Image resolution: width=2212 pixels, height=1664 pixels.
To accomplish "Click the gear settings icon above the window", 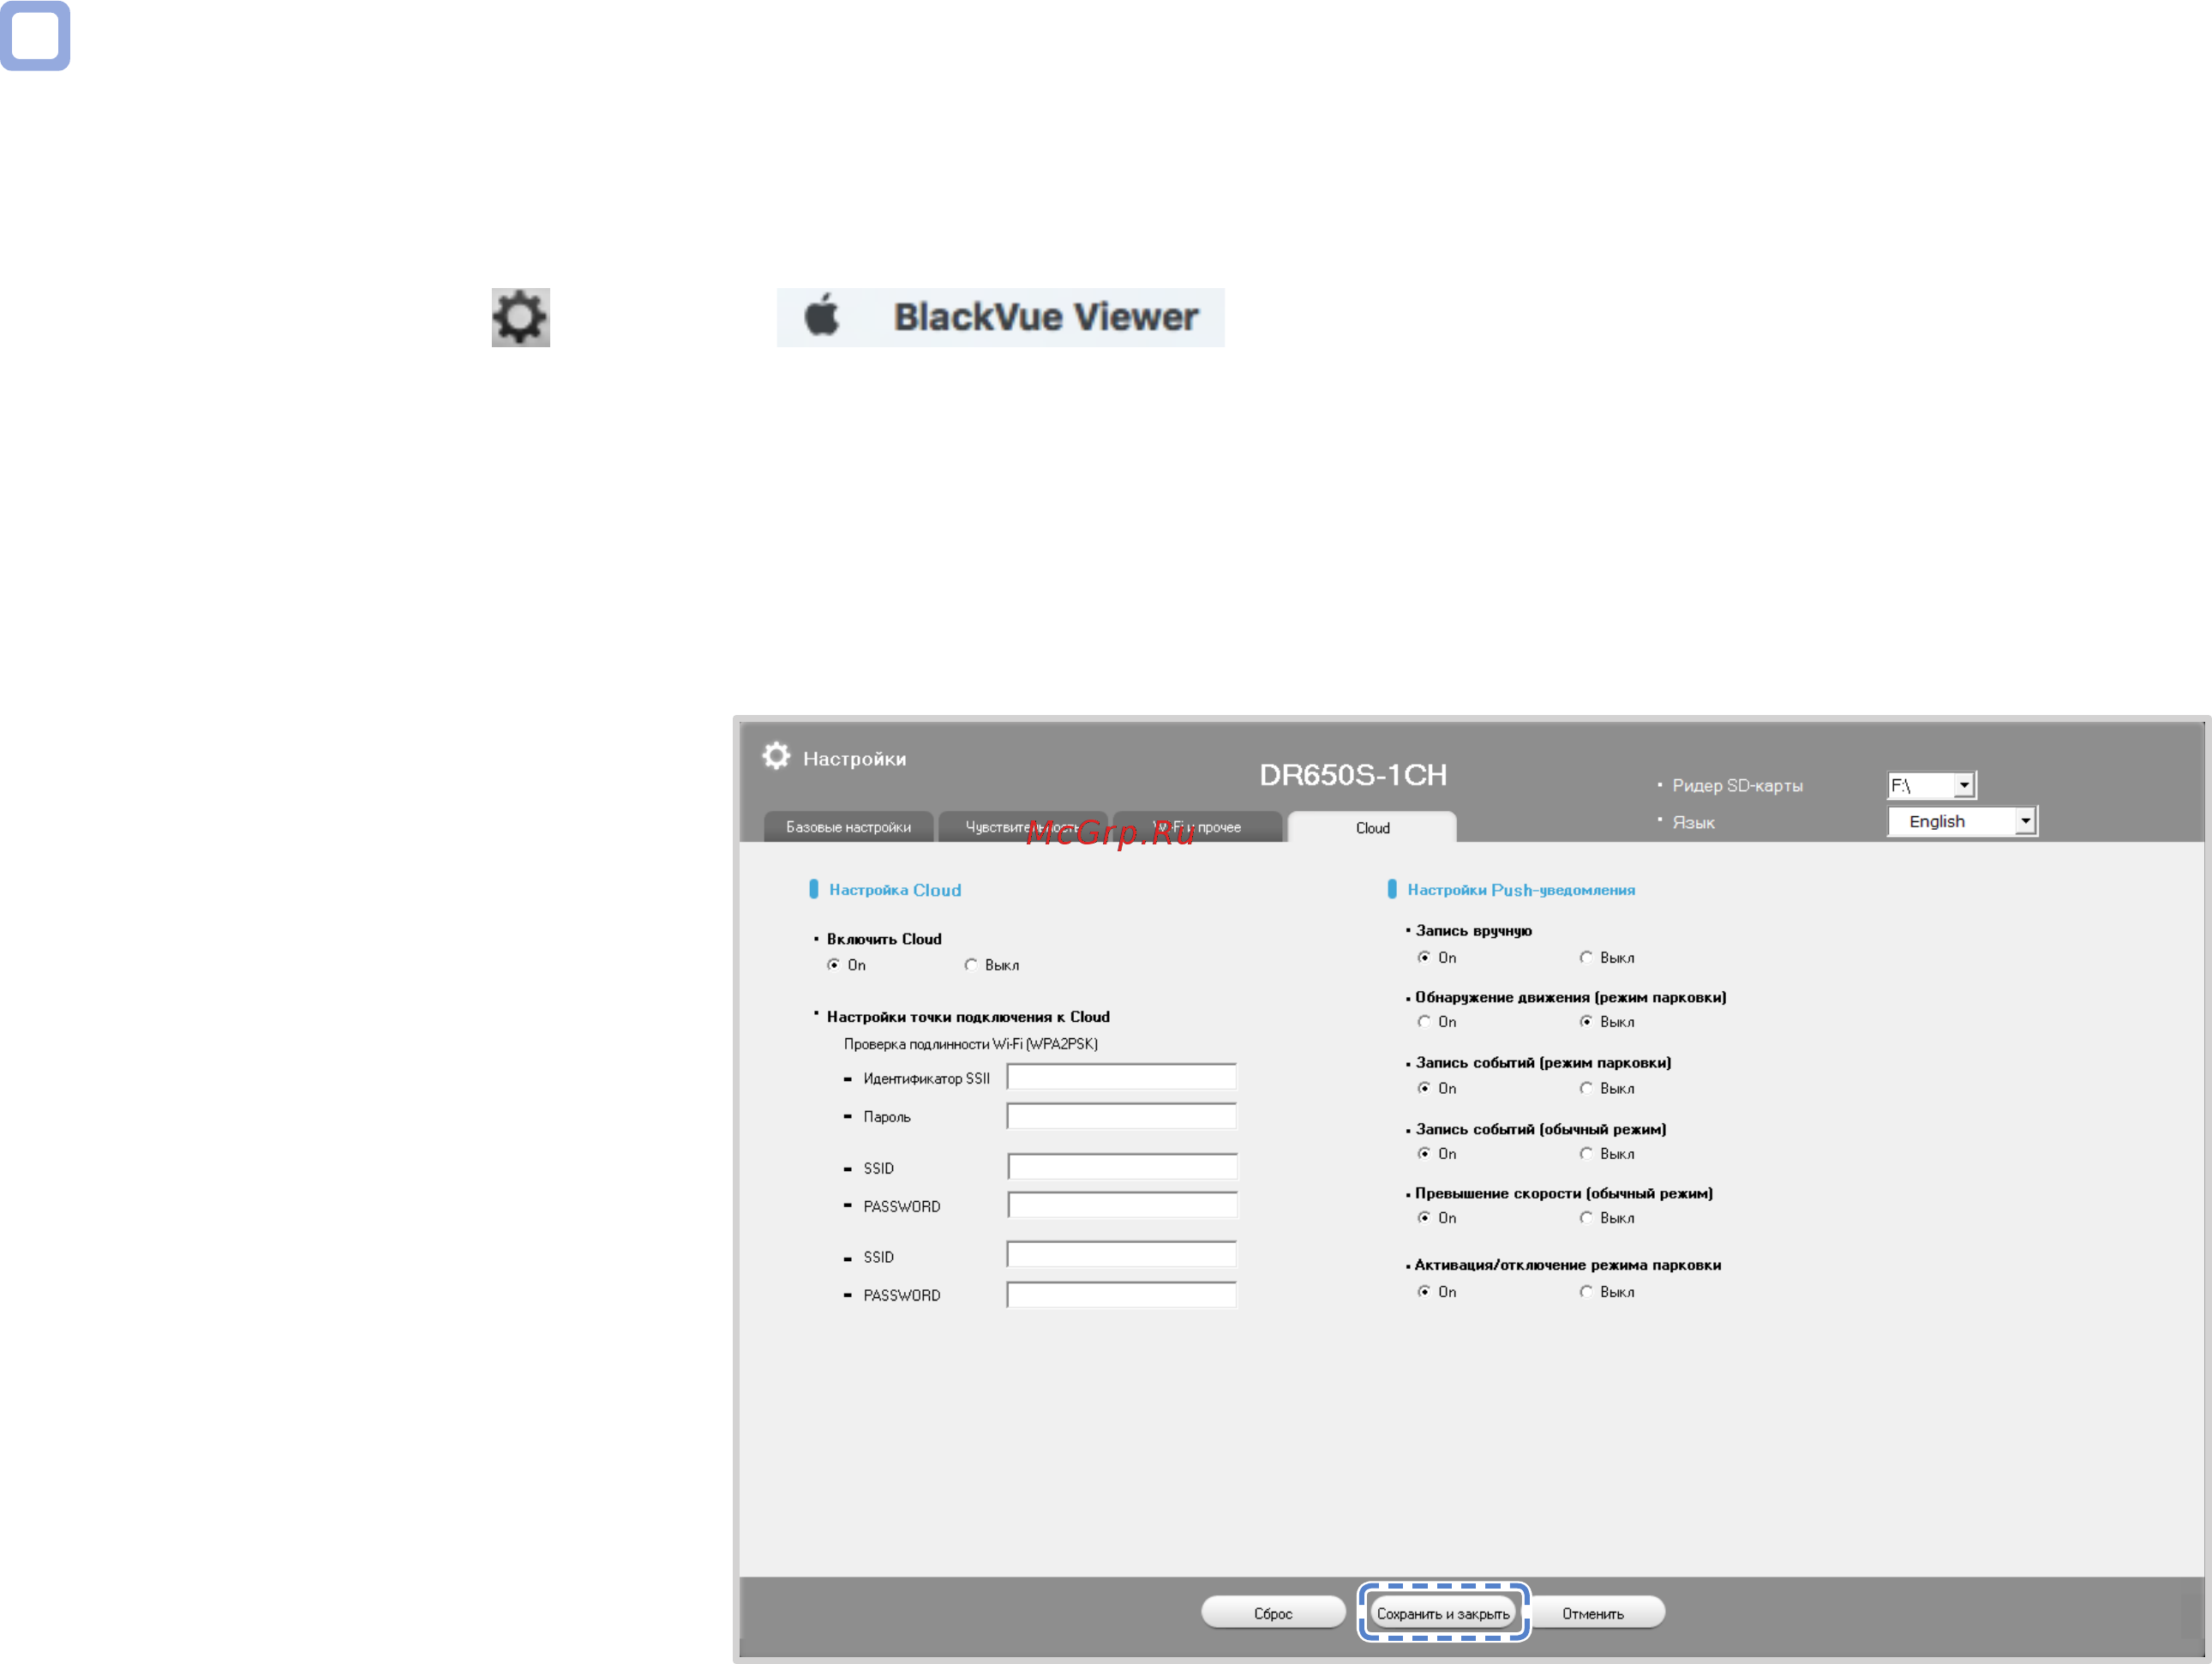I will pyautogui.click(x=520, y=318).
